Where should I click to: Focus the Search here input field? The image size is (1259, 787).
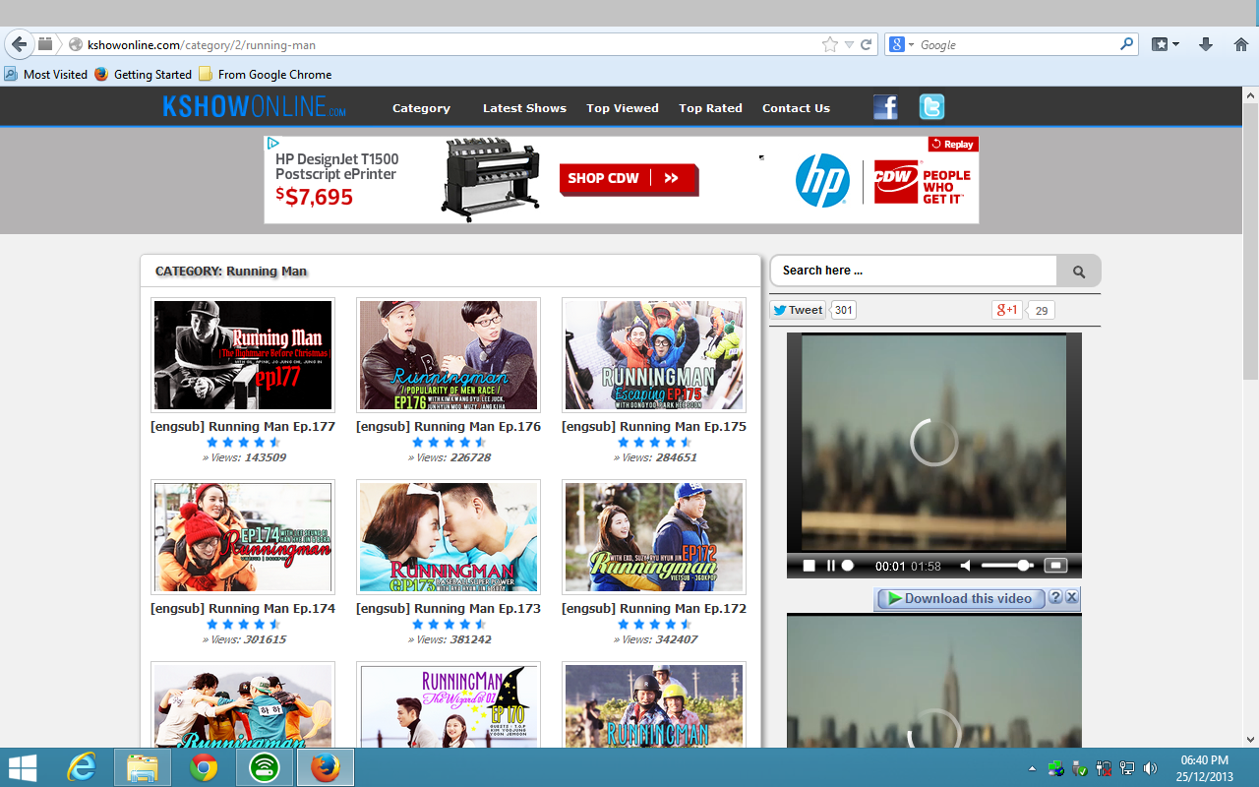[915, 271]
